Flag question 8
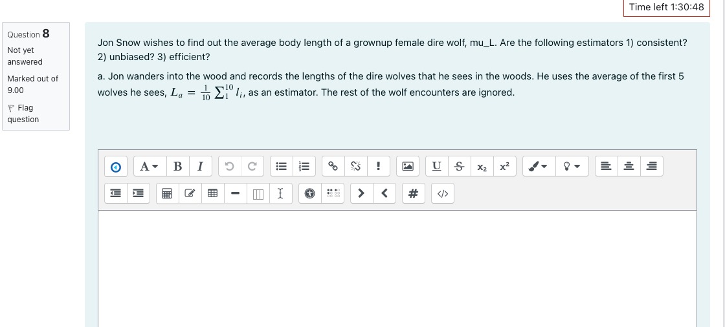Image resolution: width=725 pixels, height=327 pixels. tap(23, 114)
